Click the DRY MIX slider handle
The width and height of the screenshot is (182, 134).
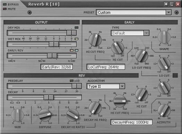pos(71,33)
